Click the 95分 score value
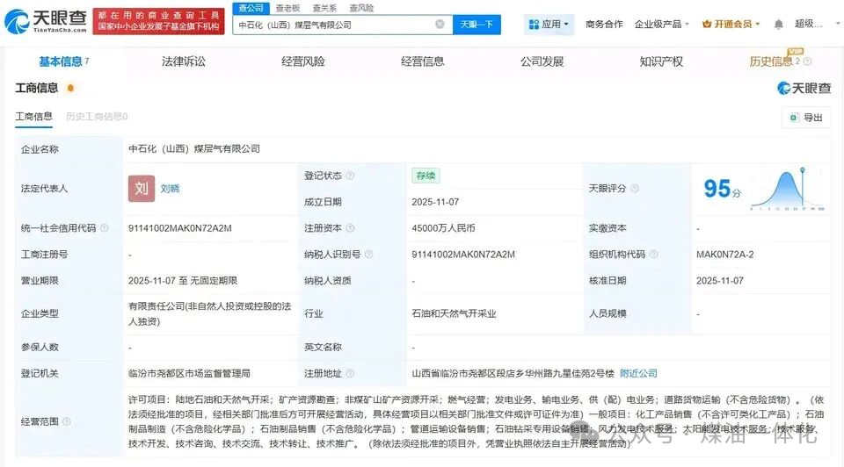844x467 pixels. tap(723, 189)
